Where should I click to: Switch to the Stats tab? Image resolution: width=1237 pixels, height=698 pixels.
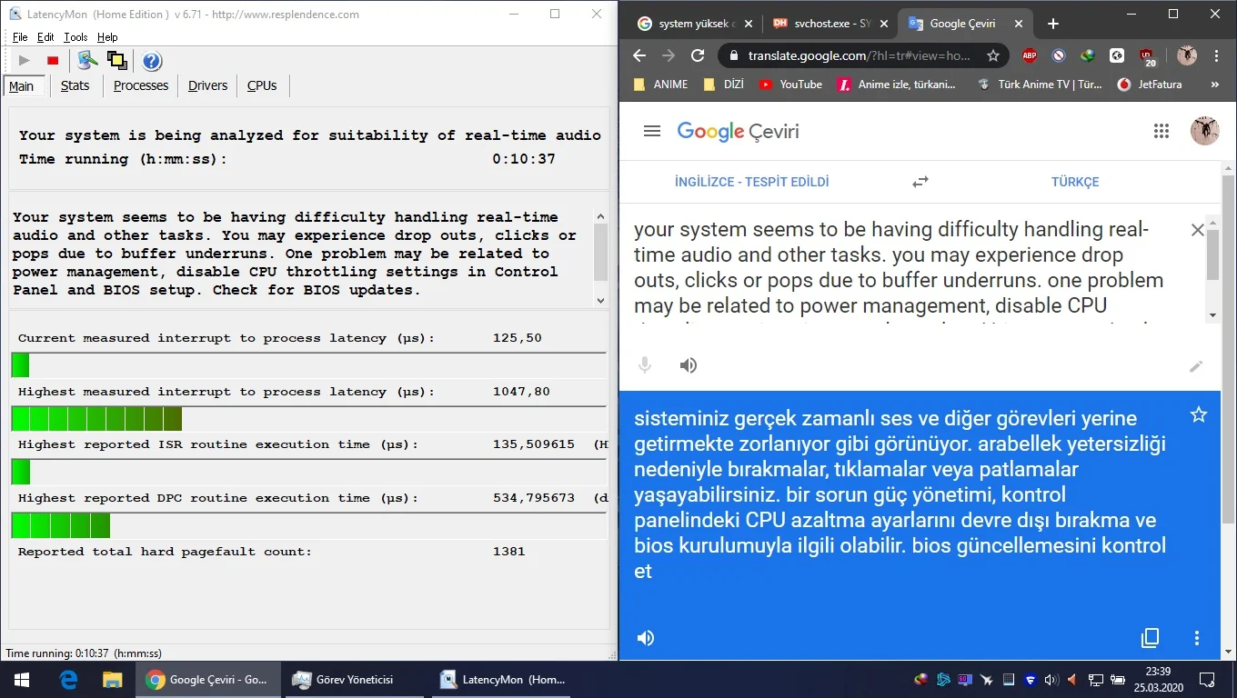75,85
